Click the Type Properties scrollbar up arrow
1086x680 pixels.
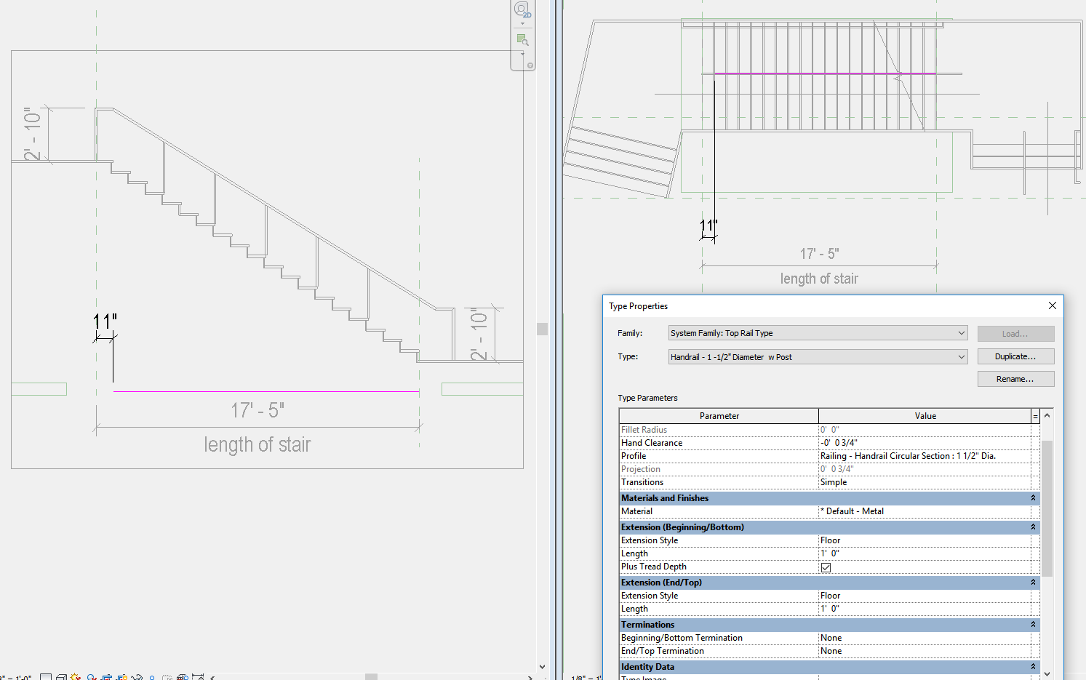1047,415
